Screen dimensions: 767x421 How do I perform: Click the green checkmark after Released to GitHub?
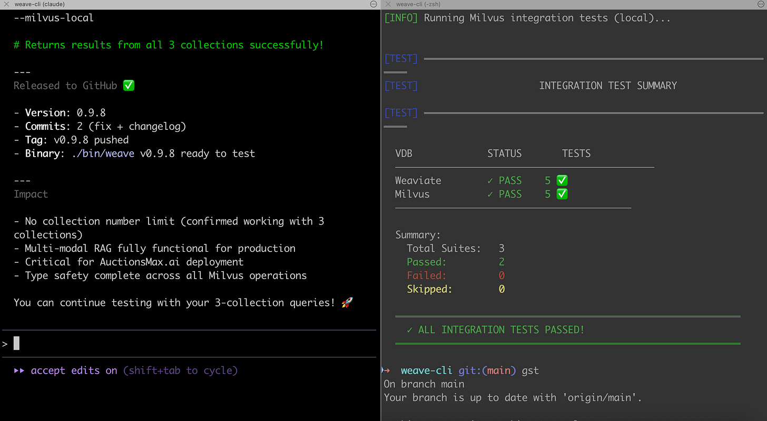coord(129,86)
